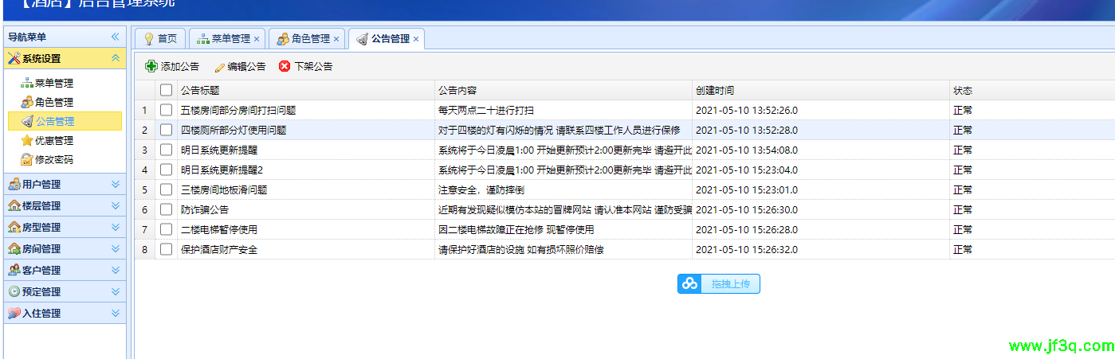Sort by the 公告标题 column header
This screenshot has width=1115, height=359.
point(306,90)
